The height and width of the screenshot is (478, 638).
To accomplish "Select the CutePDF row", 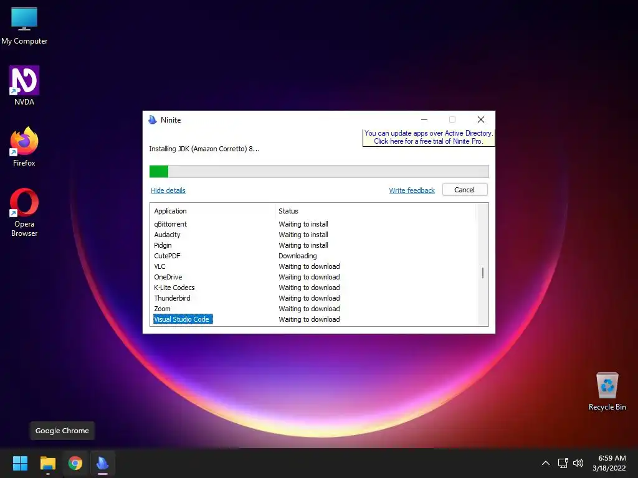I will [x=313, y=256].
